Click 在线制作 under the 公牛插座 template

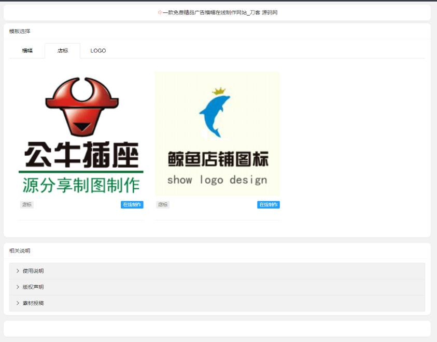(132, 205)
